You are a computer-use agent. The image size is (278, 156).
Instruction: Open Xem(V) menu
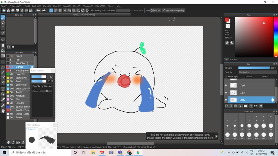[x=77, y=6]
